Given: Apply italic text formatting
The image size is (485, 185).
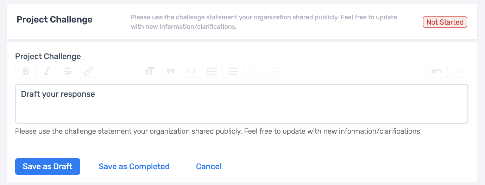Looking at the screenshot, I should [x=46, y=71].
